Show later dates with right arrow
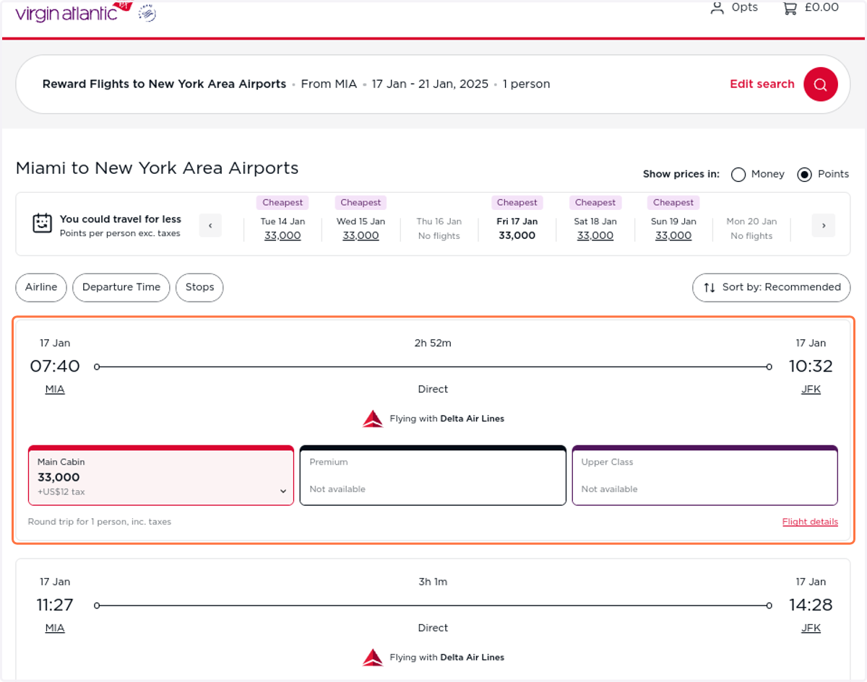This screenshot has height=682, width=867. [x=823, y=225]
